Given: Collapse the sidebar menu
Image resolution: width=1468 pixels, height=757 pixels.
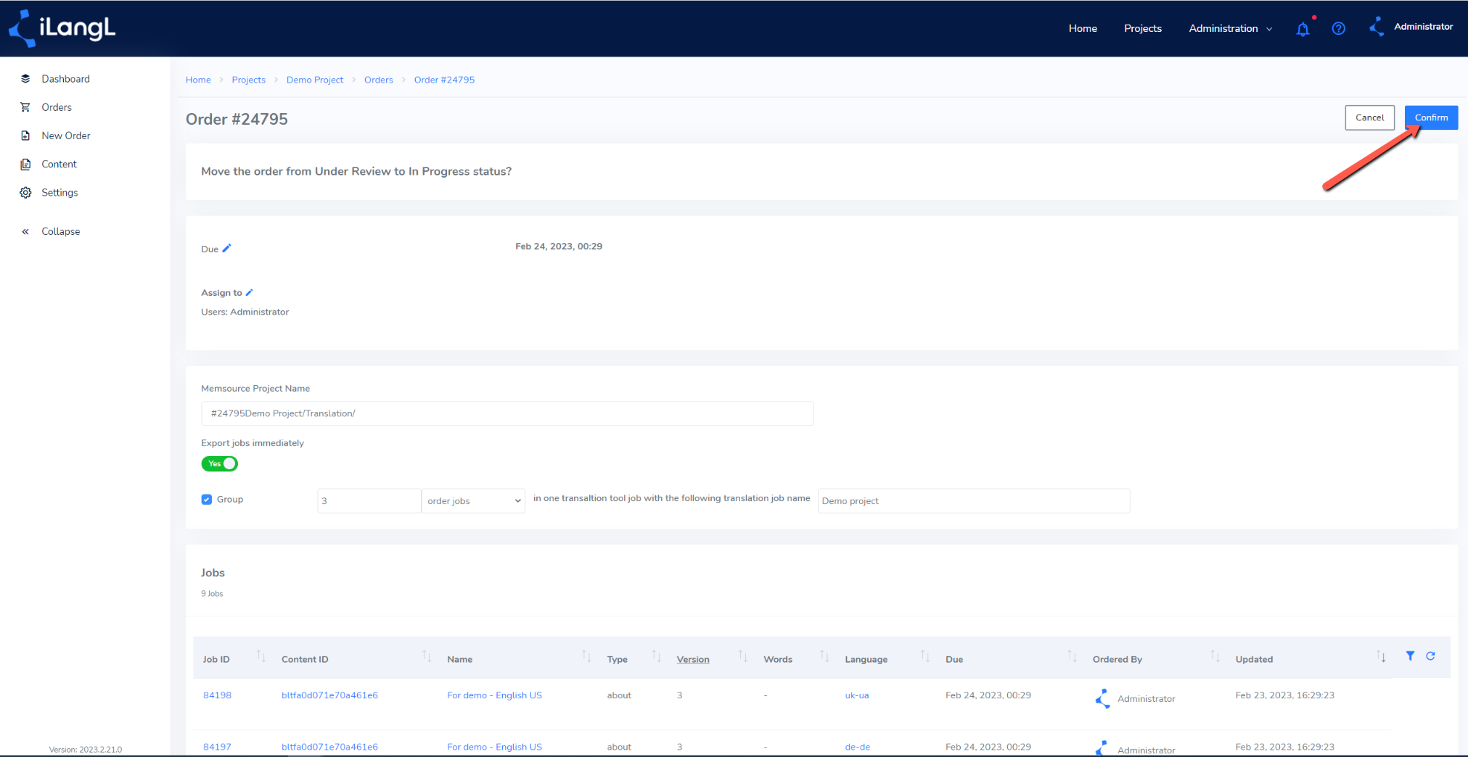Looking at the screenshot, I should [x=61, y=231].
